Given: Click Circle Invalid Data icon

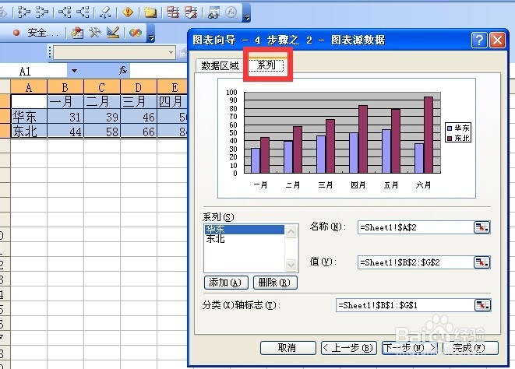Looking at the screenshot, I should [173, 12].
